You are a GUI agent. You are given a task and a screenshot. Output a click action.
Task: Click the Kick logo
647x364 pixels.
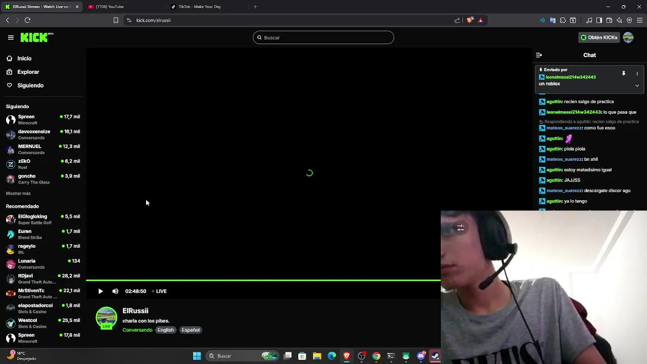(x=37, y=37)
